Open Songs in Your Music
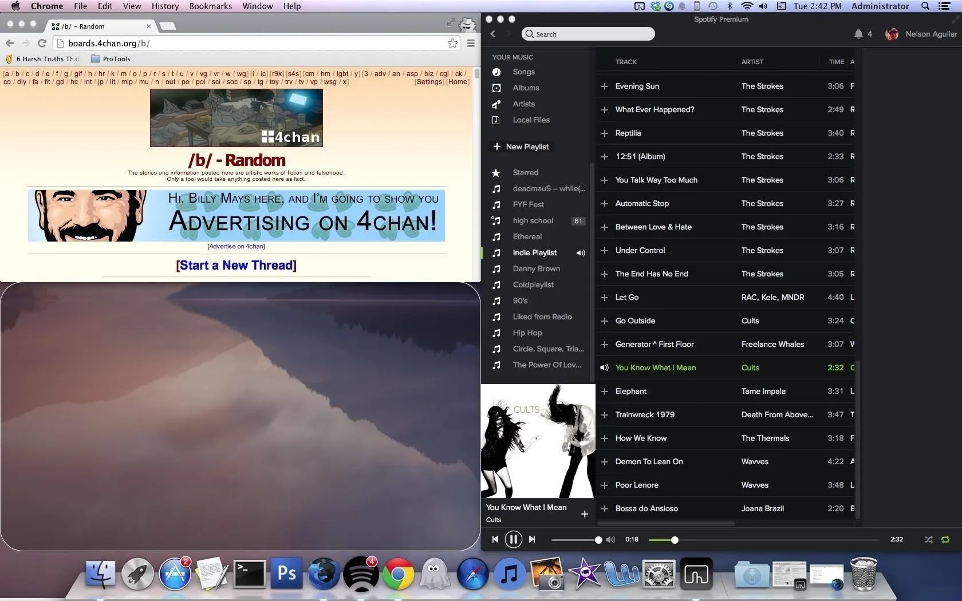Viewport: 962px width, 601px height. pyautogui.click(x=523, y=72)
